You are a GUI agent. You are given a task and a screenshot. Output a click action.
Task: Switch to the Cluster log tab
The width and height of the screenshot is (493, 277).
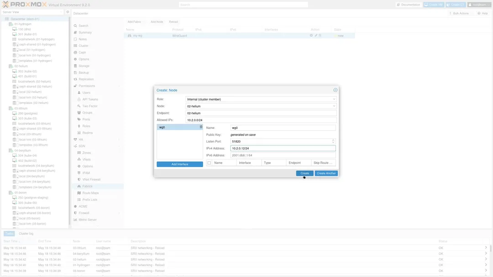point(26,233)
